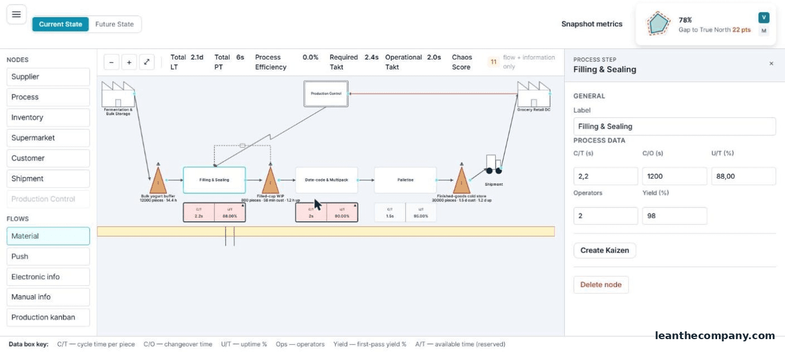The height and width of the screenshot is (352, 785).
Task: Click the Process Efficiency 0.0% metric
Action: (x=287, y=62)
